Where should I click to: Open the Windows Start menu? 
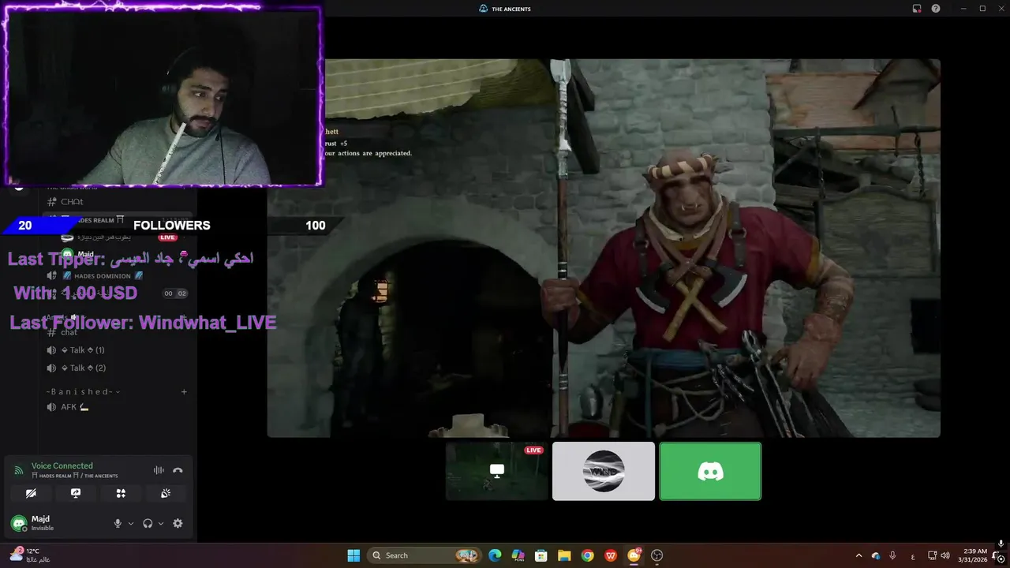pos(353,555)
